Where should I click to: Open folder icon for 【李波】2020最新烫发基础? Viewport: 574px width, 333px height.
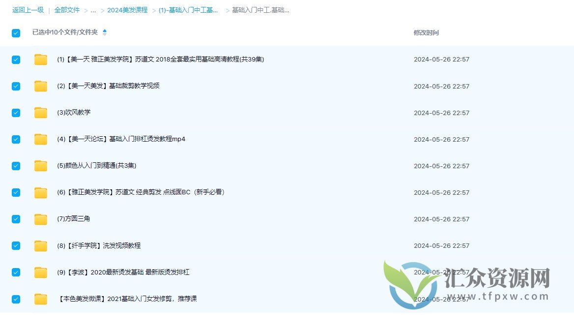[40, 272]
